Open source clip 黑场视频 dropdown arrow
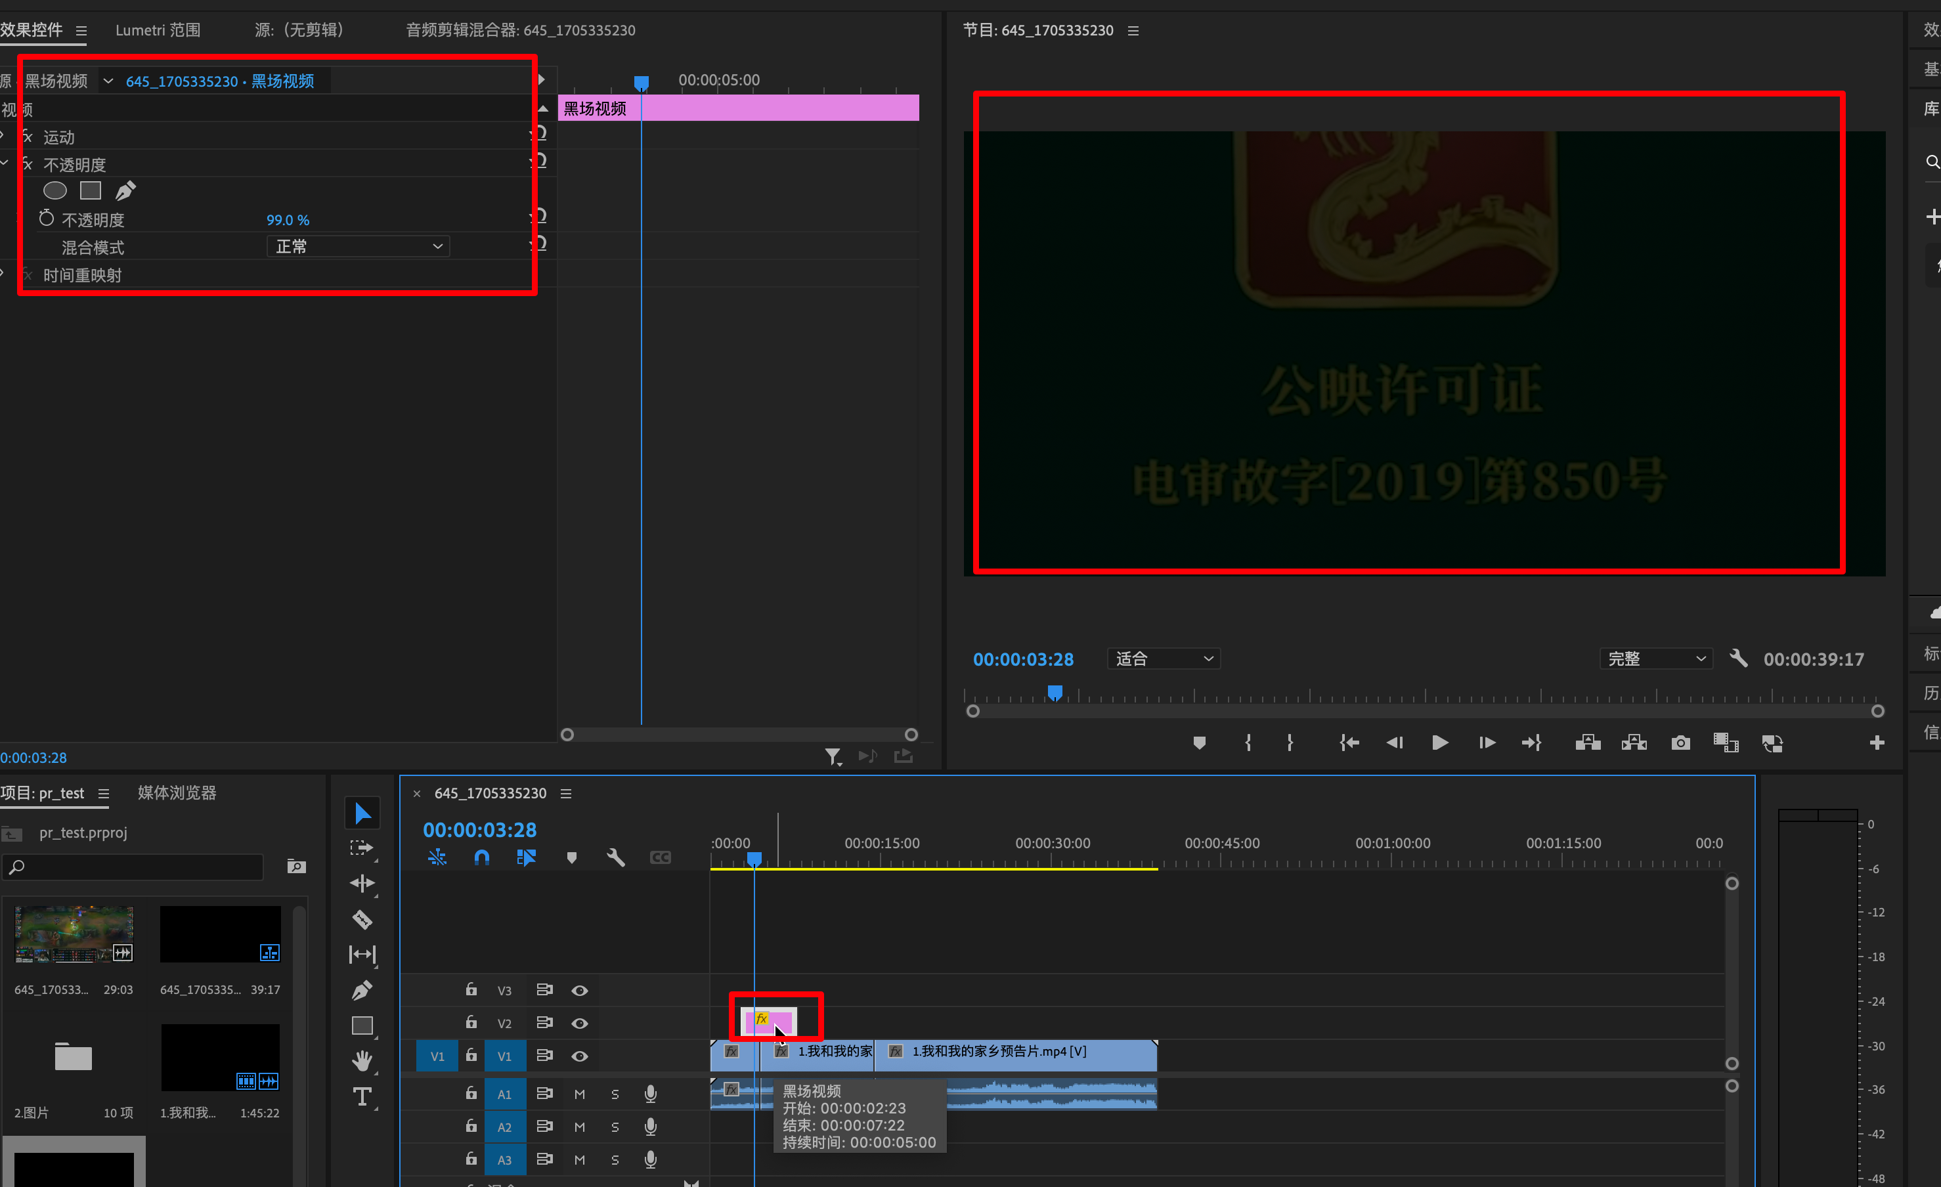 tap(108, 80)
